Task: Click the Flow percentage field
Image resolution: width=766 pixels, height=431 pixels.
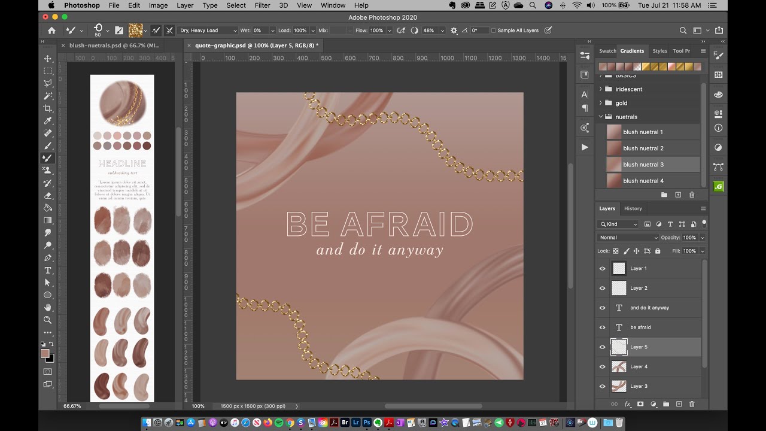Action: pyautogui.click(x=377, y=31)
